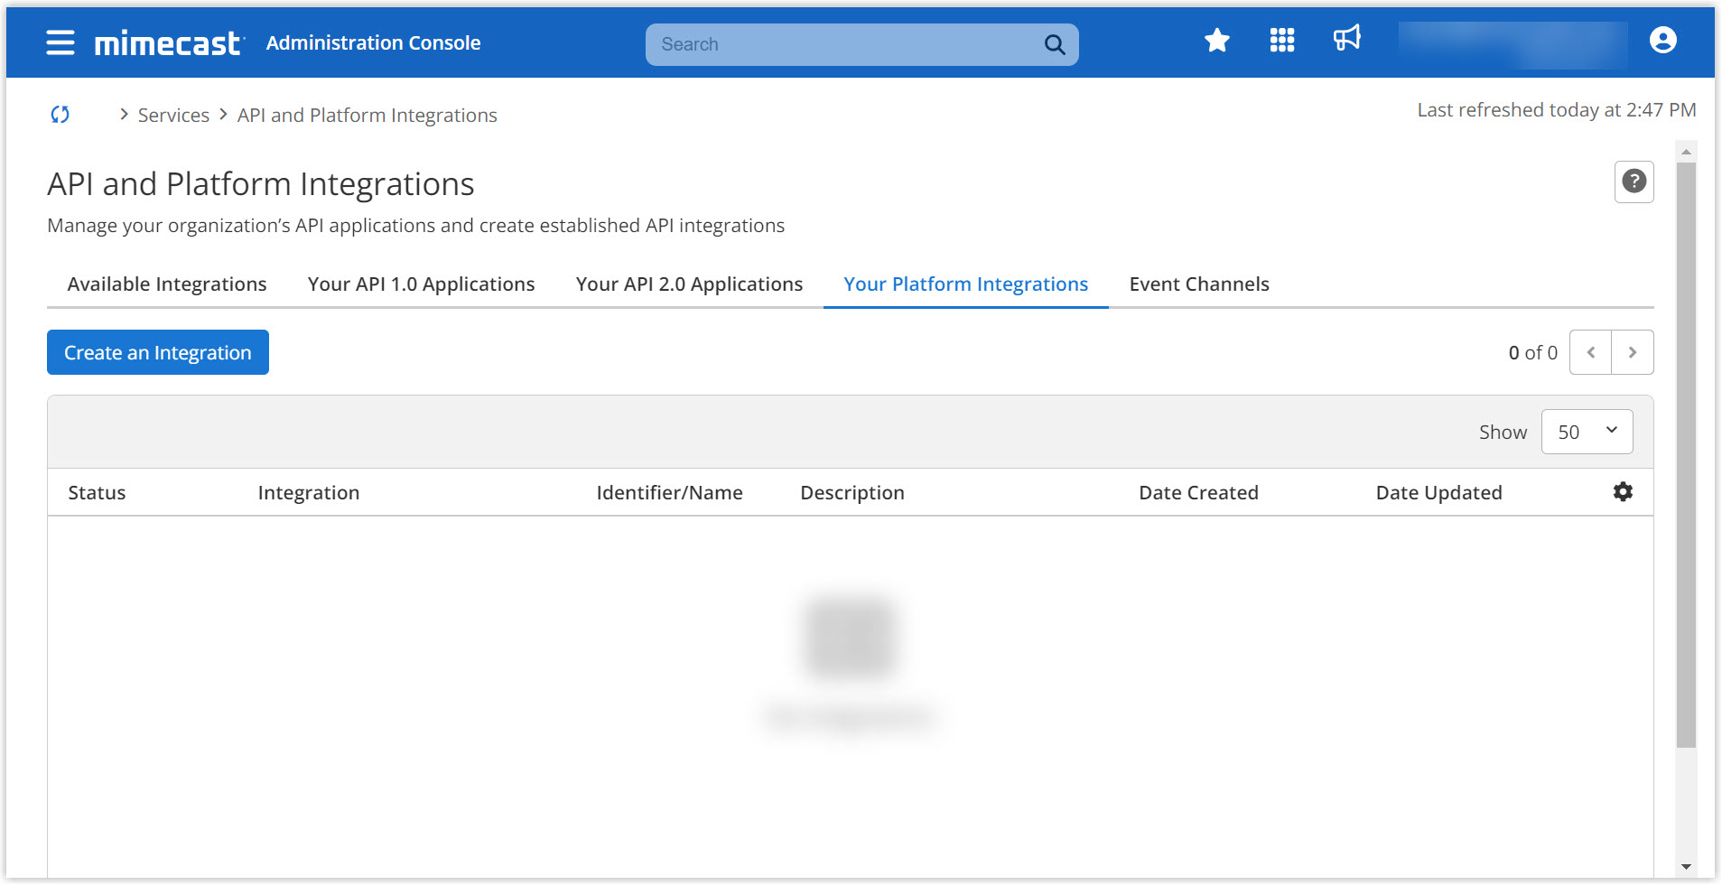Click inside the search field
Screen dimensions: 1722x885
pos(813,43)
